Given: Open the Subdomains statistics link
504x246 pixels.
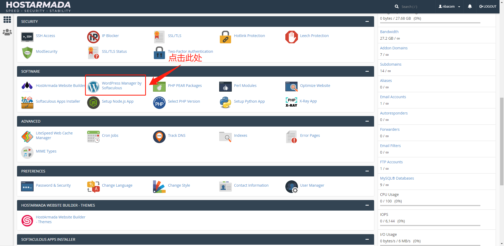Looking at the screenshot, I should (391, 64).
